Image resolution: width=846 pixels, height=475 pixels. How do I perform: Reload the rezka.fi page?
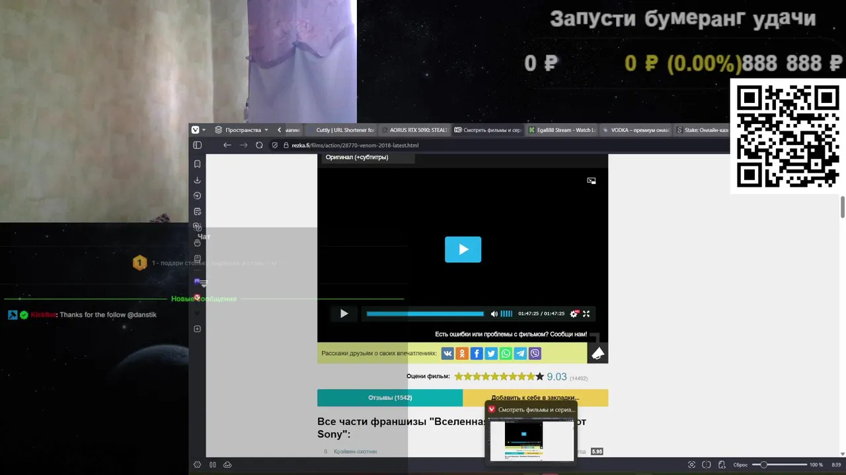click(x=259, y=145)
